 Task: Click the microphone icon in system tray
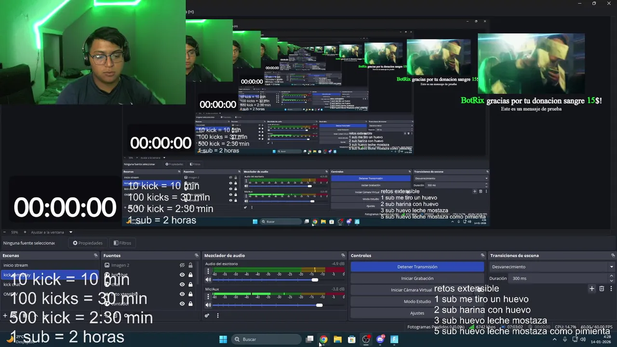(564, 339)
